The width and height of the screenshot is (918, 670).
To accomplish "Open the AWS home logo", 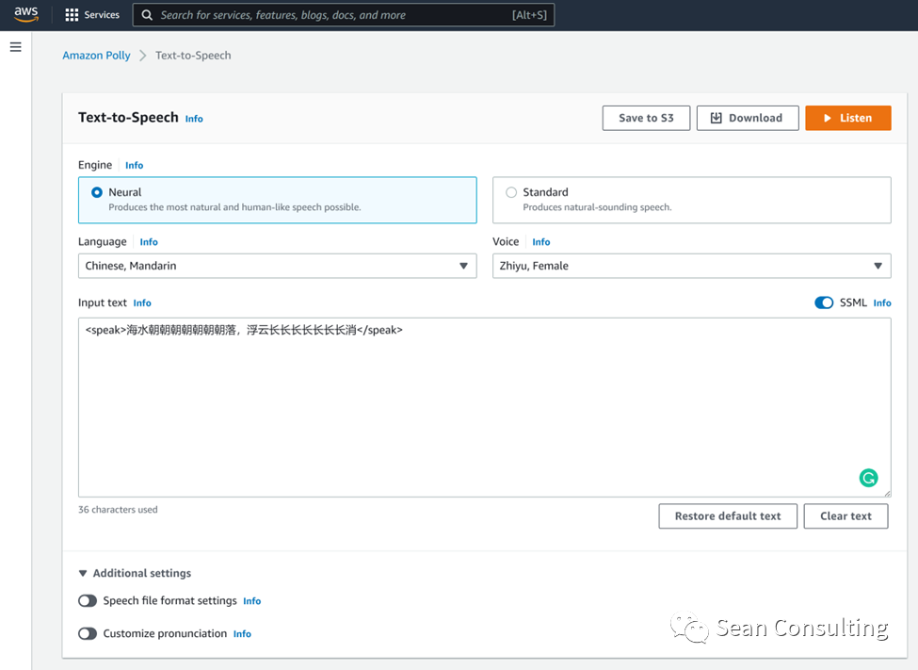I will coord(26,15).
